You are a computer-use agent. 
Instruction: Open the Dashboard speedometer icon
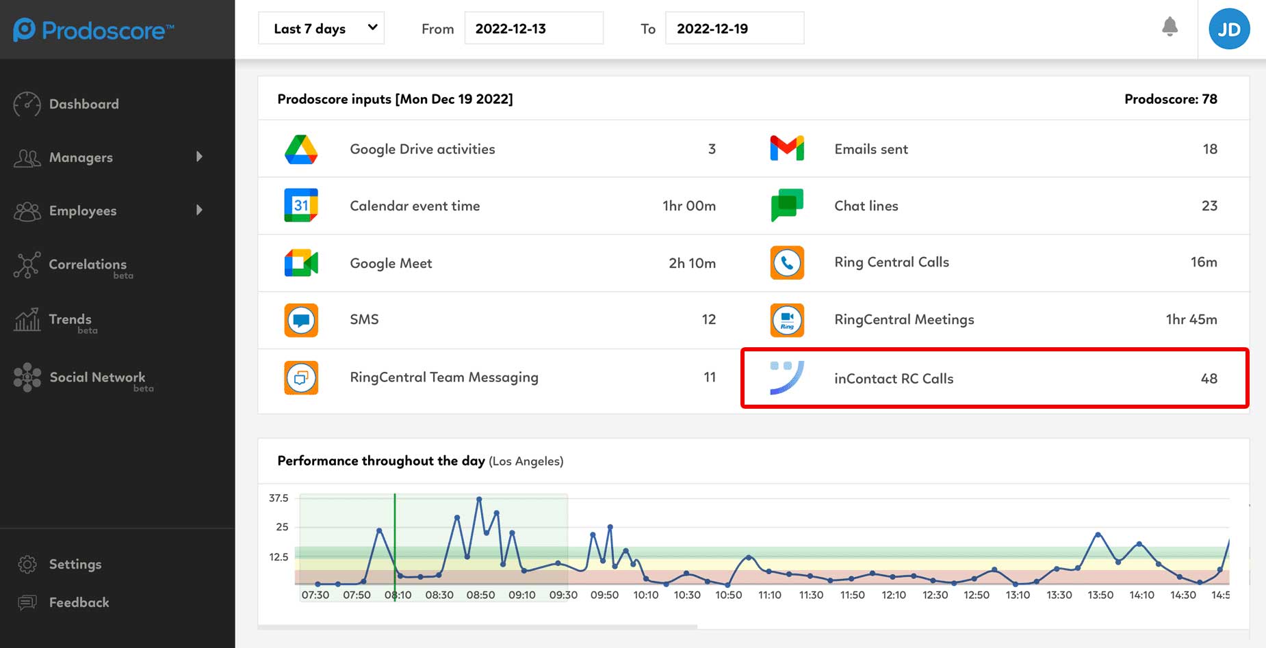[27, 105]
